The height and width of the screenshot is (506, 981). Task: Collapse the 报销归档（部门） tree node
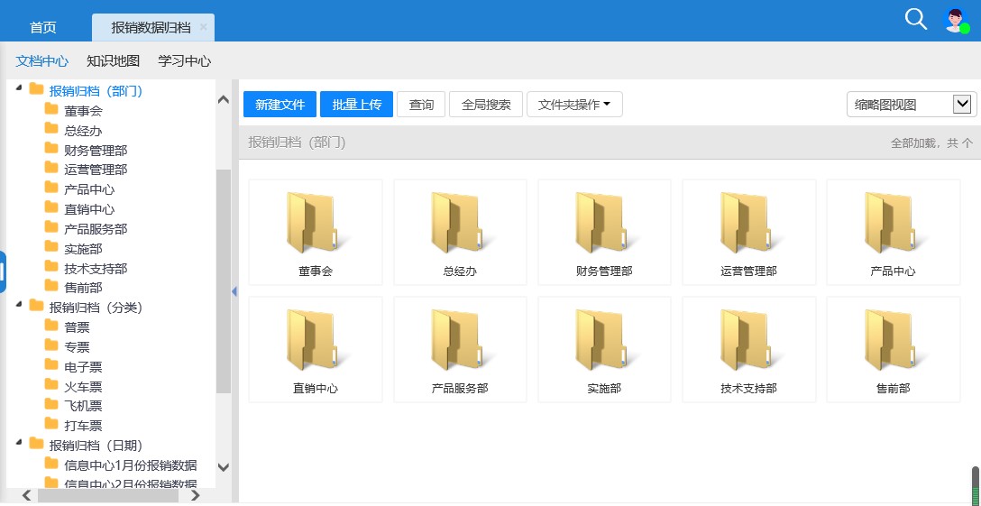[20, 89]
